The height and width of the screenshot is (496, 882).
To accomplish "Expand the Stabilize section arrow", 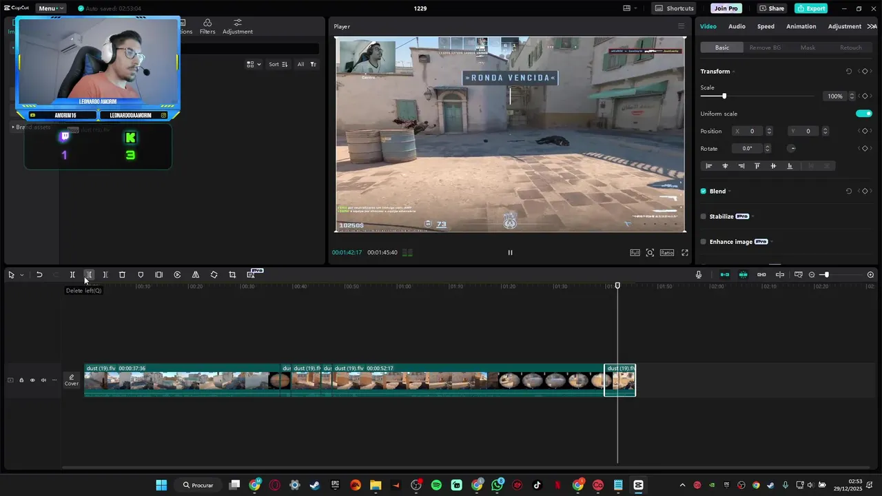I will pos(753,216).
